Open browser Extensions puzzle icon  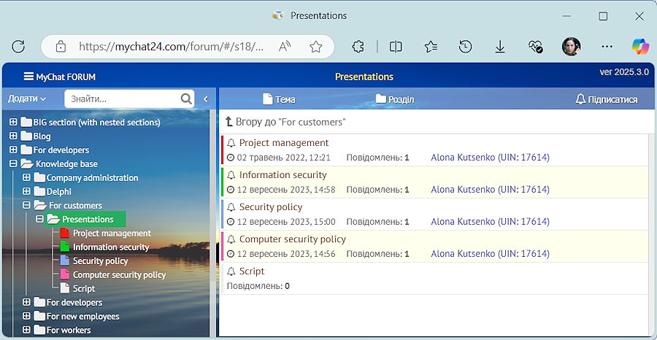click(358, 47)
